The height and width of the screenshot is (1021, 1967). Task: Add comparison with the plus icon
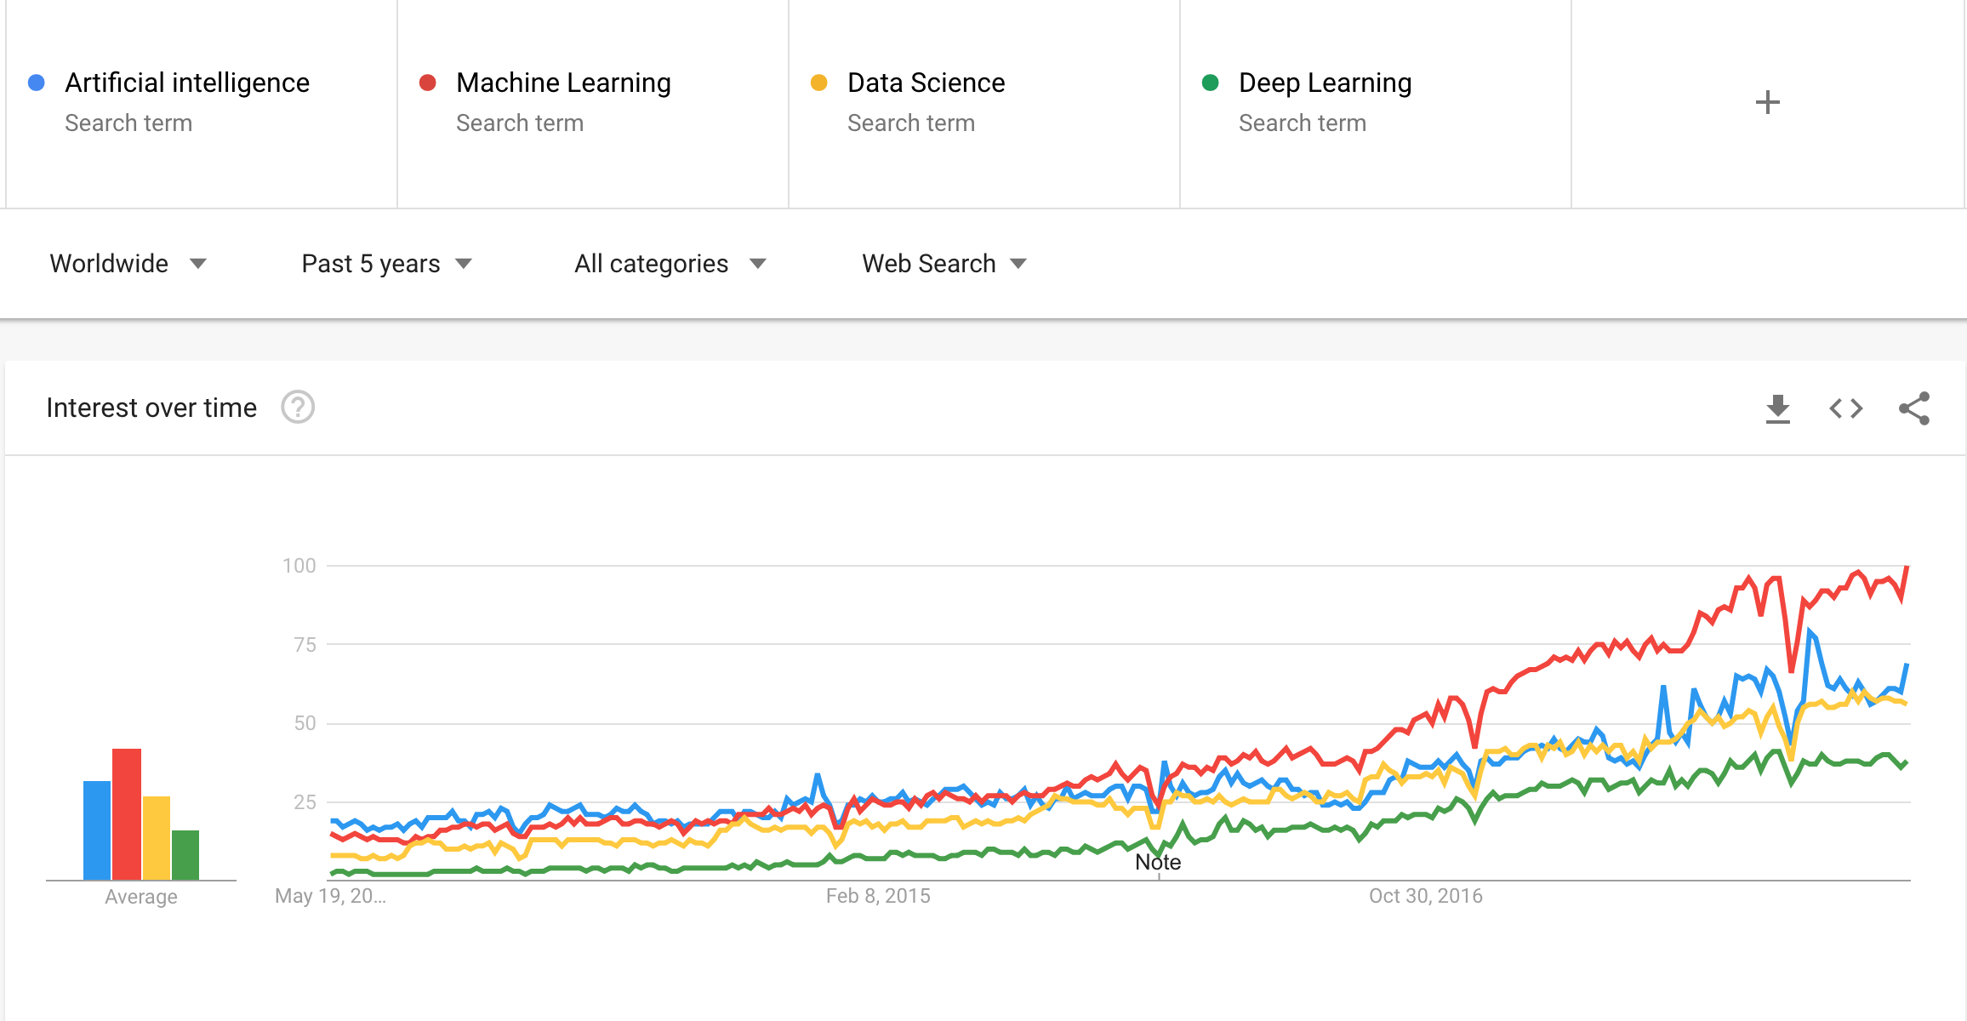point(1767,103)
